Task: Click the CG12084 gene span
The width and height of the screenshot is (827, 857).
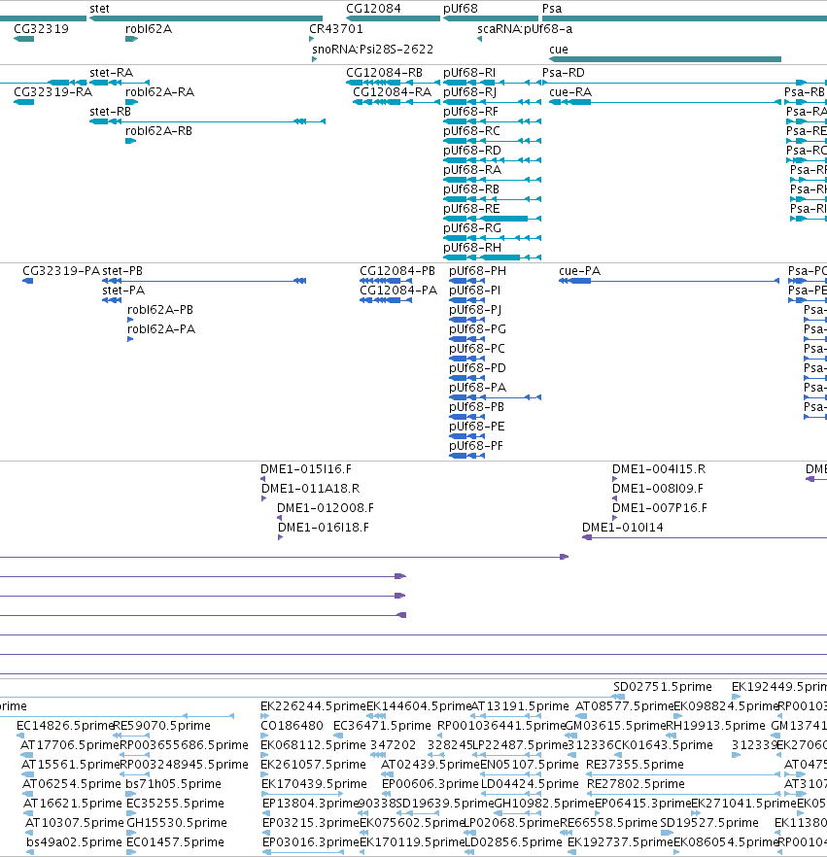Action: point(393,18)
